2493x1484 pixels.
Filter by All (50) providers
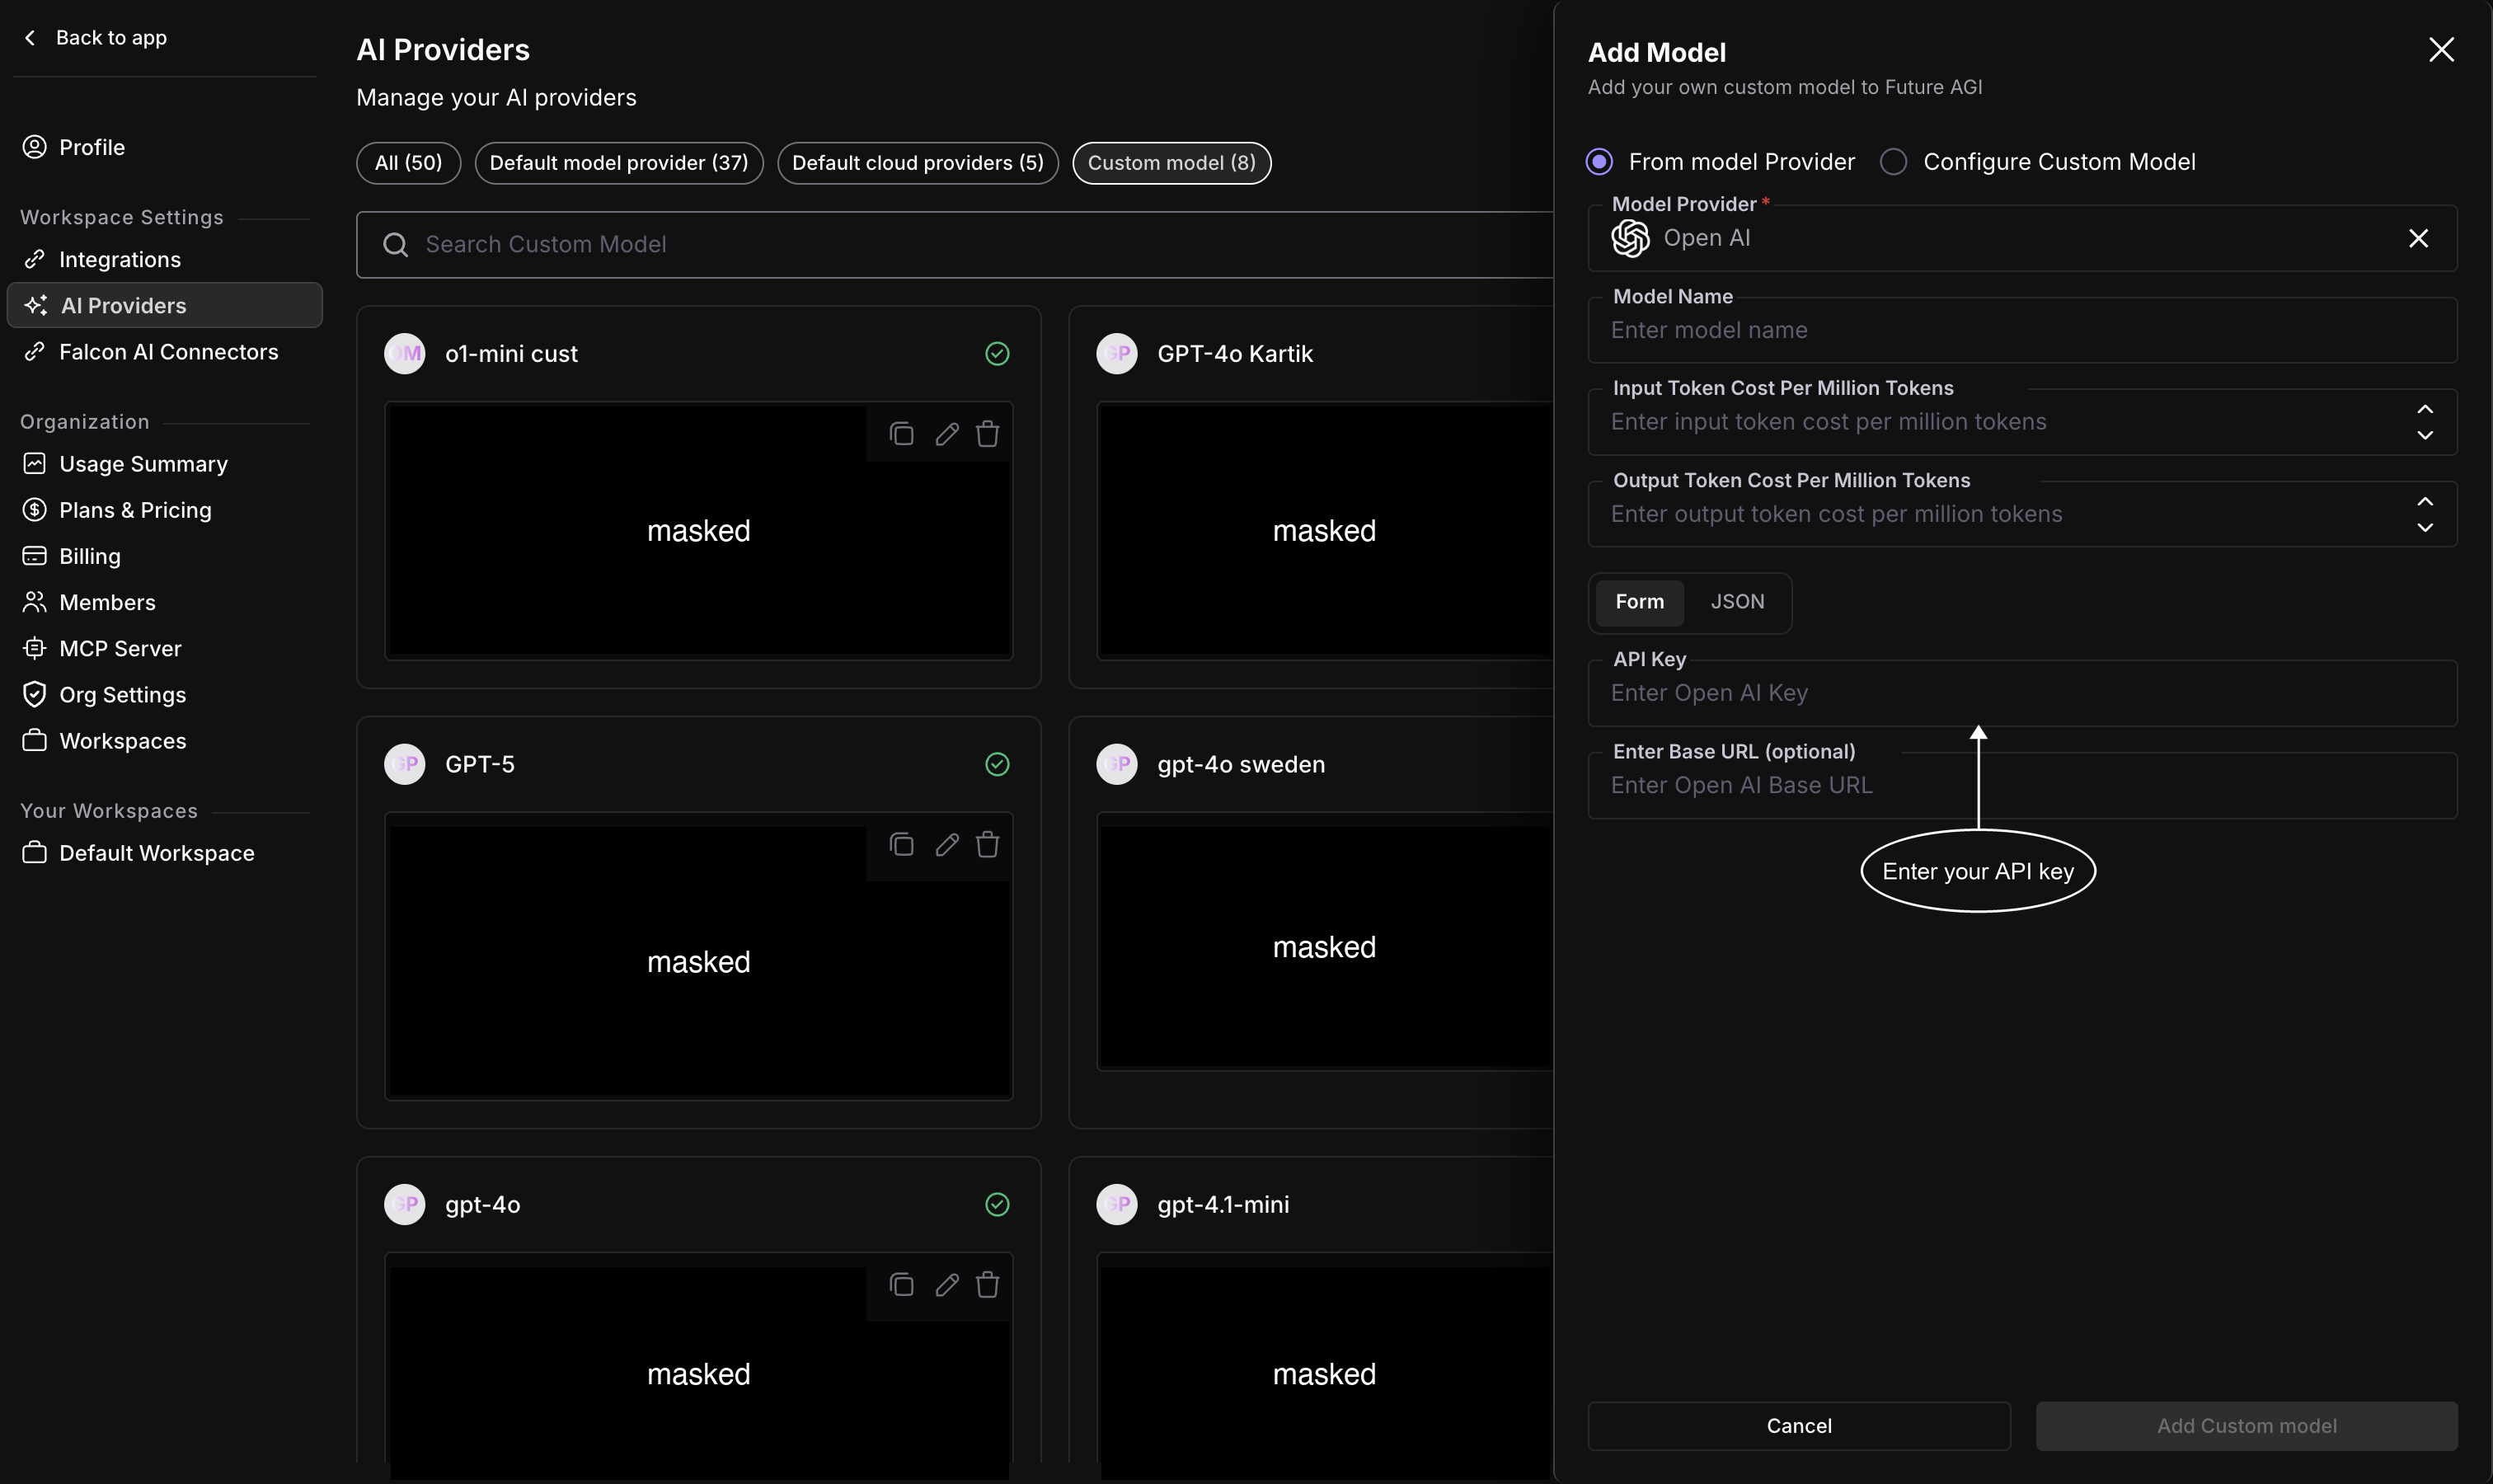(x=408, y=163)
